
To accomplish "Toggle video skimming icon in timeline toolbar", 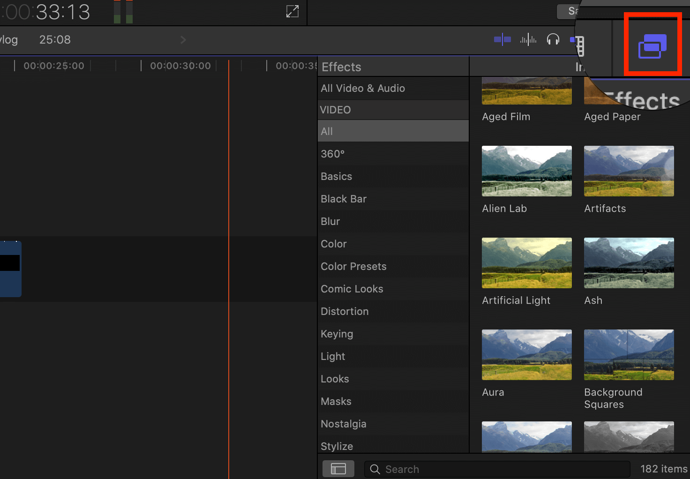I will tap(502, 40).
